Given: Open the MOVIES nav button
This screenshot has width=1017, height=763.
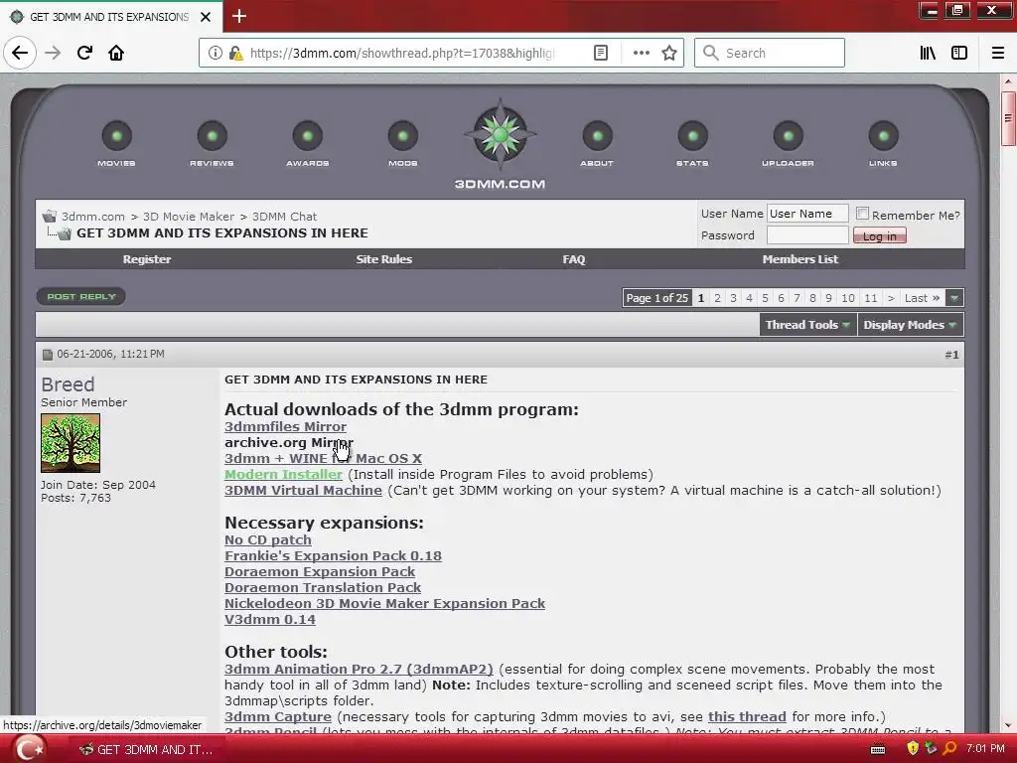Looking at the screenshot, I should point(117,143).
